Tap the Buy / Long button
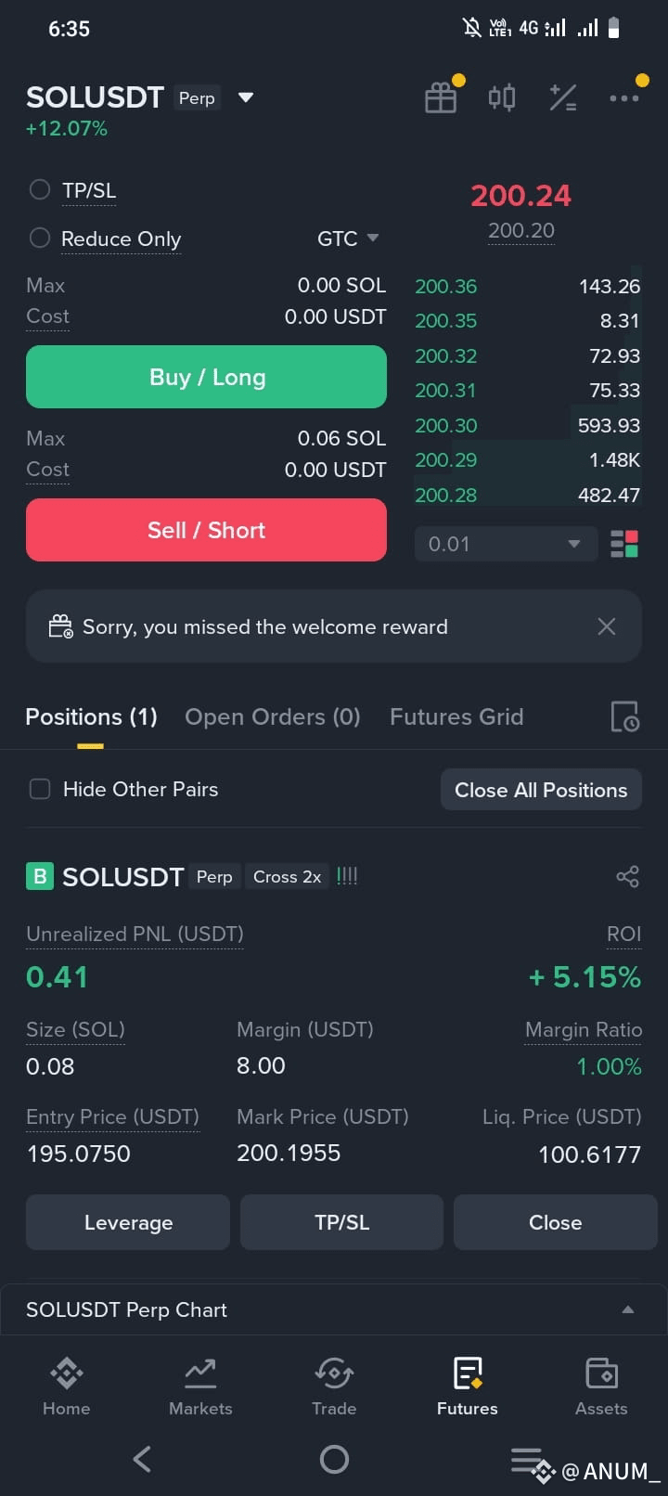The width and height of the screenshot is (668, 1496). 206,377
